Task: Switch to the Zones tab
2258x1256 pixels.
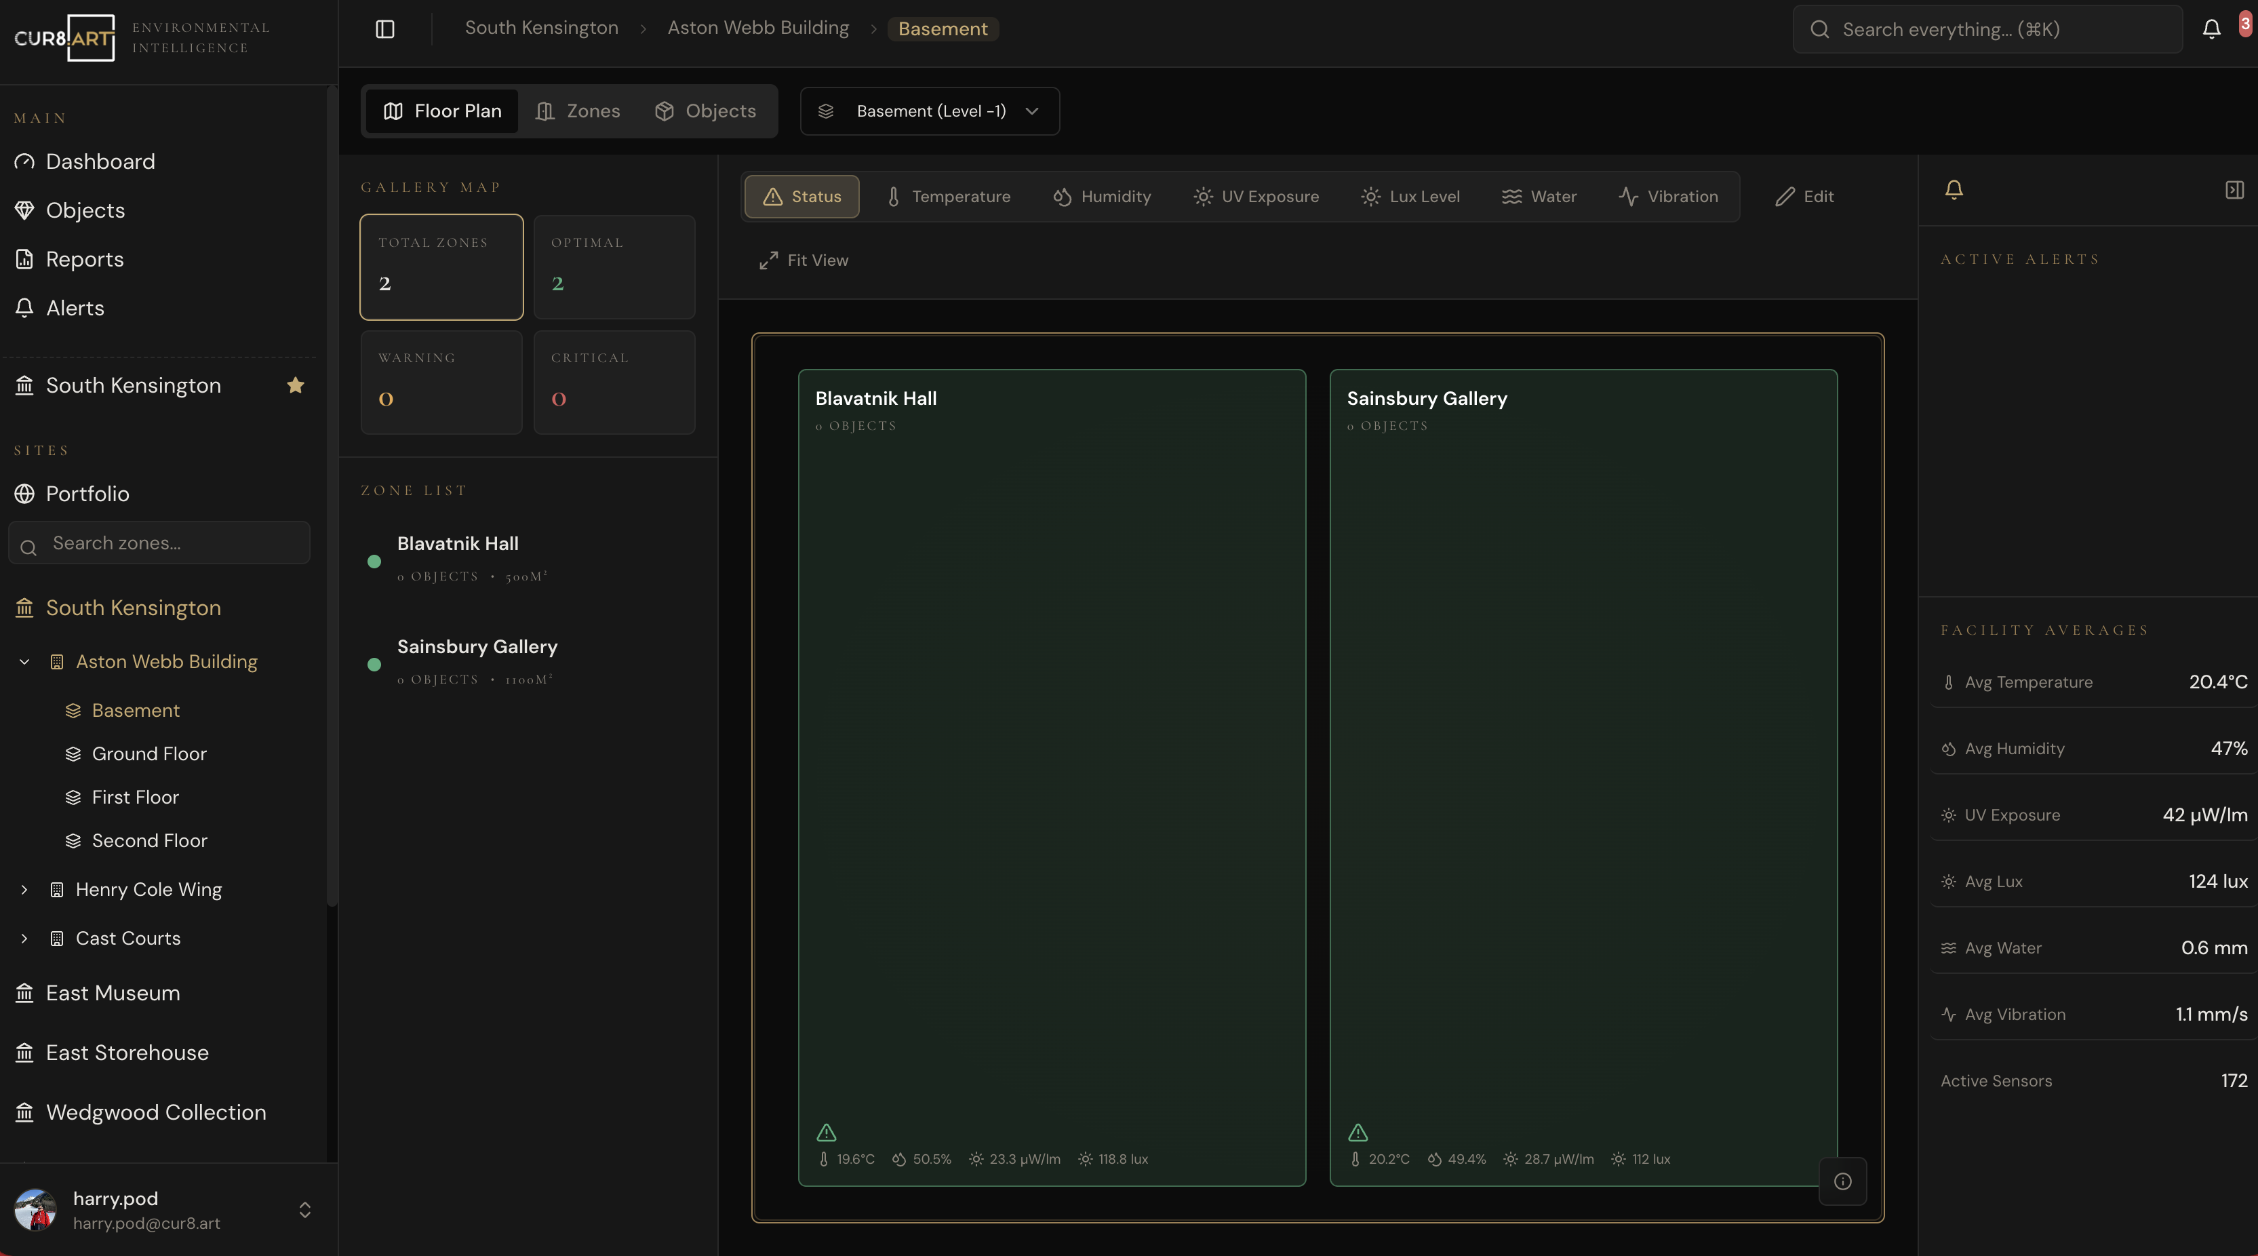Action: pyautogui.click(x=578, y=111)
